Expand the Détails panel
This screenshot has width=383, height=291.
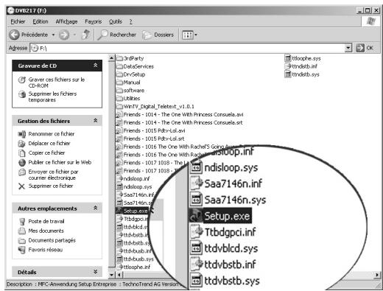coord(96,272)
